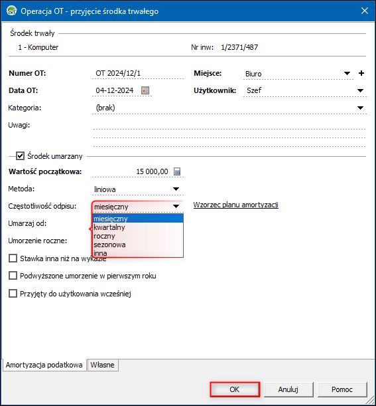Expand the Kategoria dropdown
Viewport: 376px width, 406px height.
pyautogui.click(x=360, y=108)
